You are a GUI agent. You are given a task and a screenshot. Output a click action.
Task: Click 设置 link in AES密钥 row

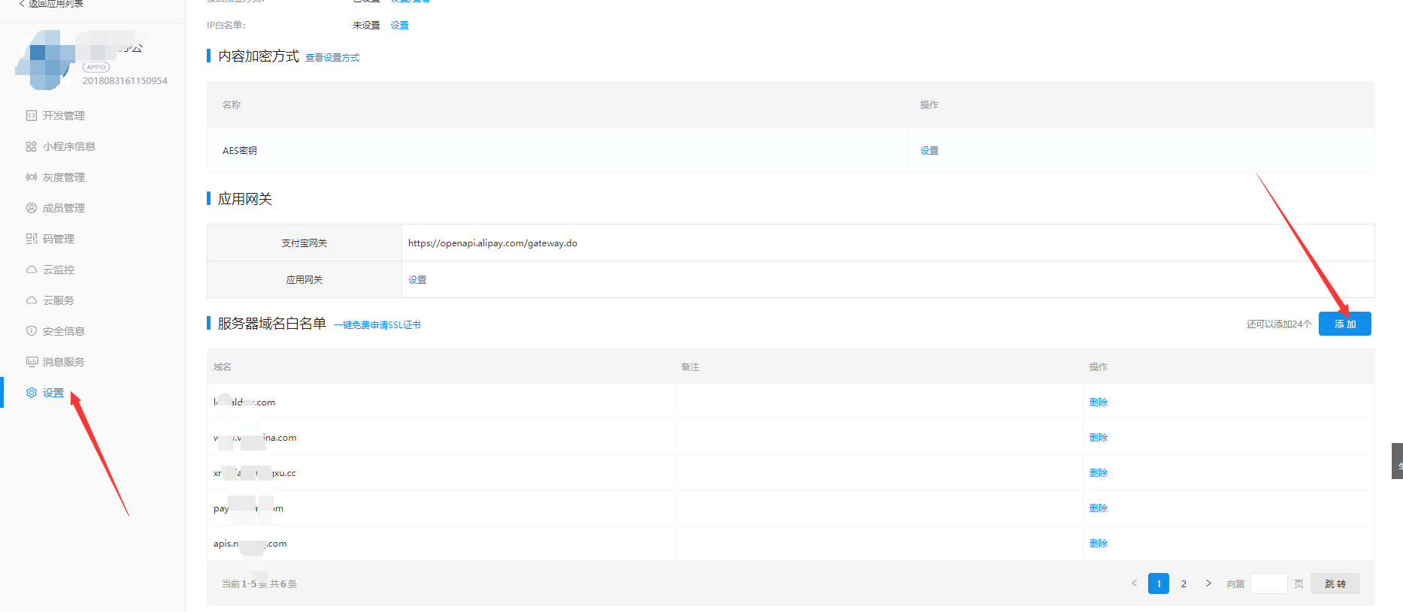[929, 151]
